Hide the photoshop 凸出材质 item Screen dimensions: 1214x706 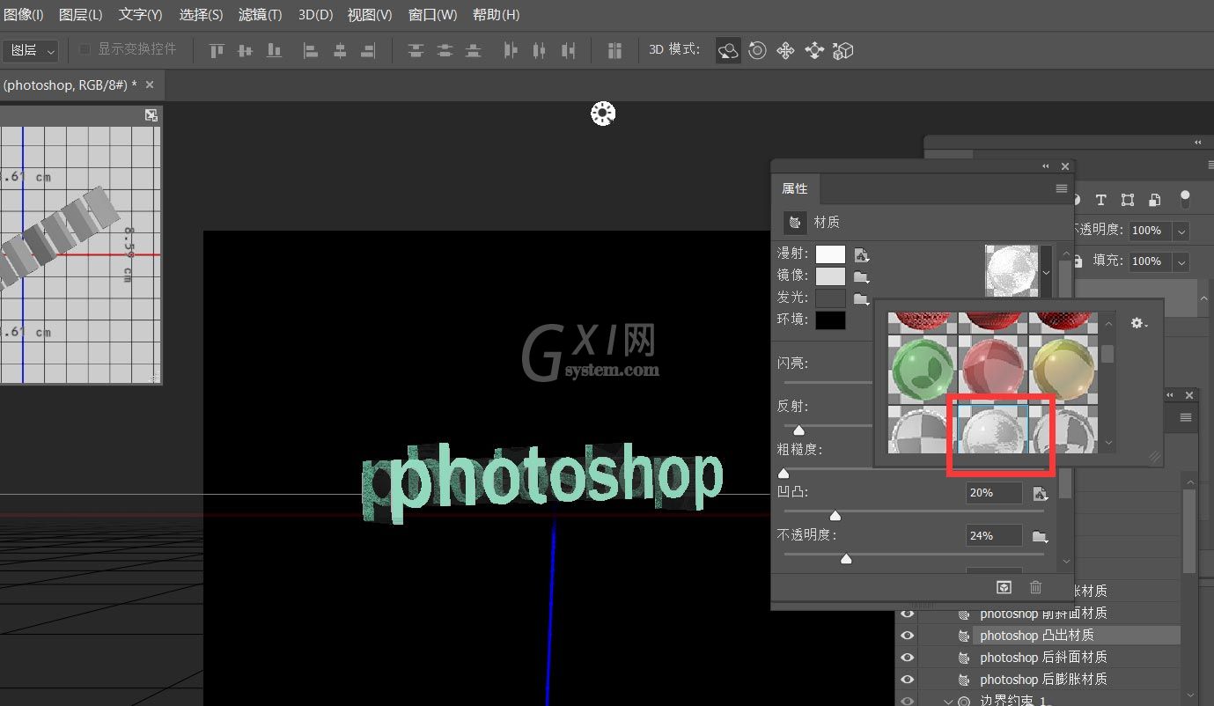click(907, 636)
